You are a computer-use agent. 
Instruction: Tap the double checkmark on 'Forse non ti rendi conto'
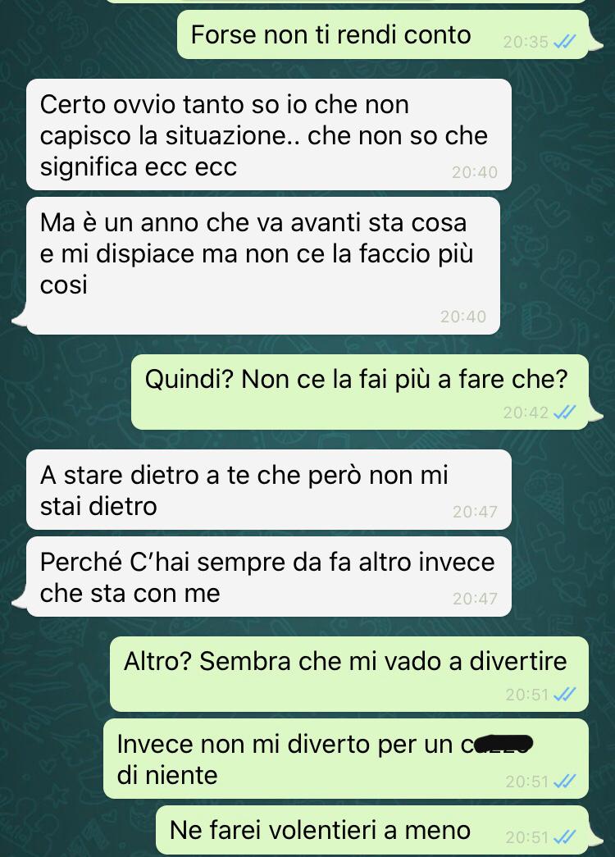pyautogui.click(x=565, y=42)
